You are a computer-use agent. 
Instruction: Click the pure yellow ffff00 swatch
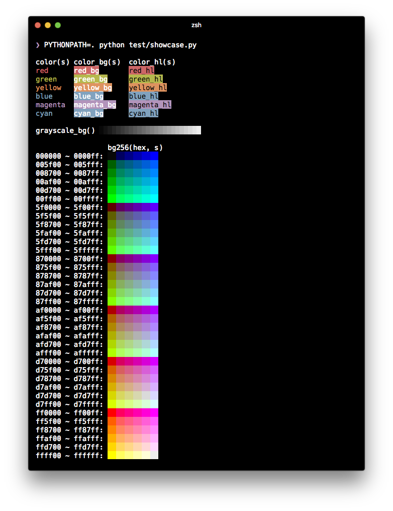click(112, 456)
